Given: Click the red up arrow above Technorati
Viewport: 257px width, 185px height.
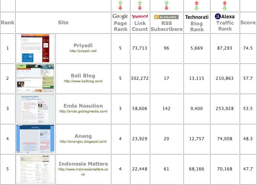Looking at the screenshot, I should 197,3.
